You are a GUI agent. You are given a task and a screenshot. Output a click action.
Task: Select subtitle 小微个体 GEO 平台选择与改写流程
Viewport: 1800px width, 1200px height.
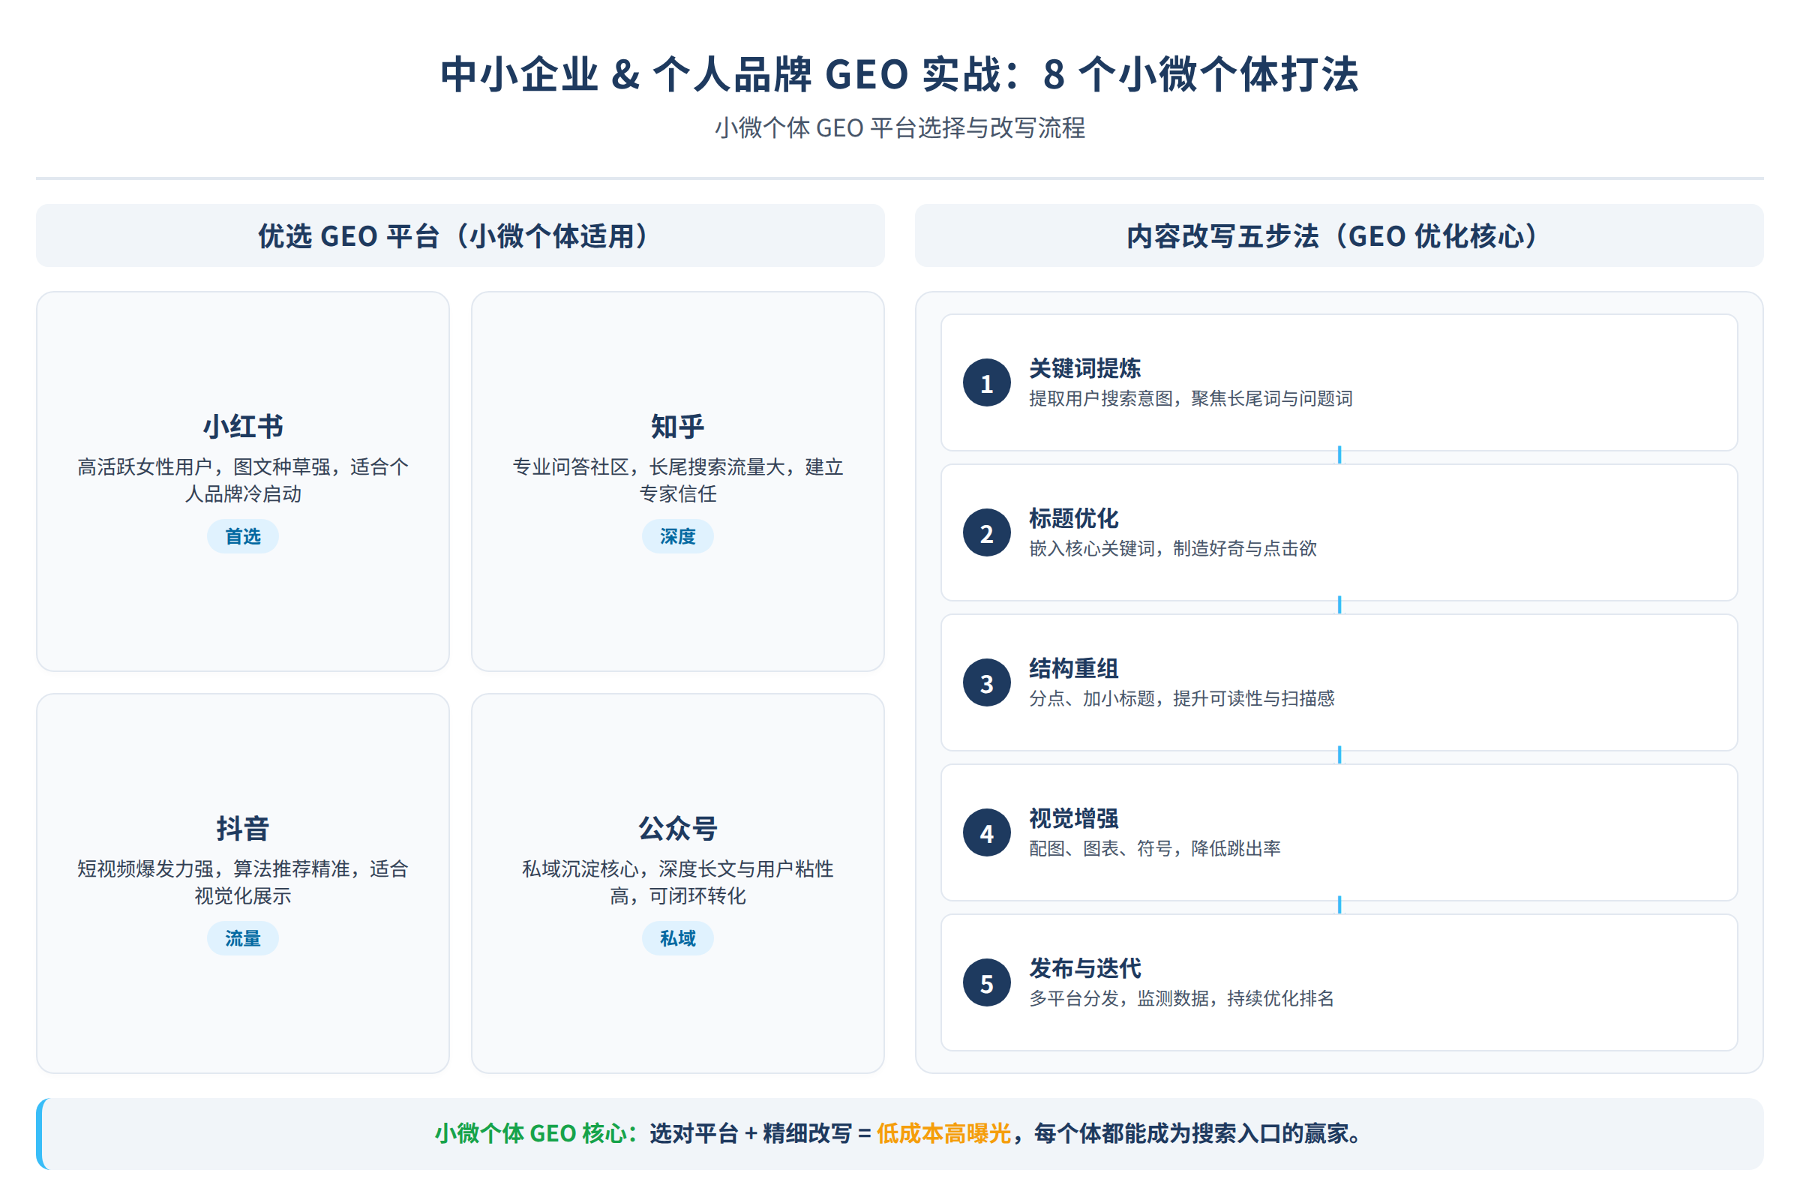[x=899, y=127]
